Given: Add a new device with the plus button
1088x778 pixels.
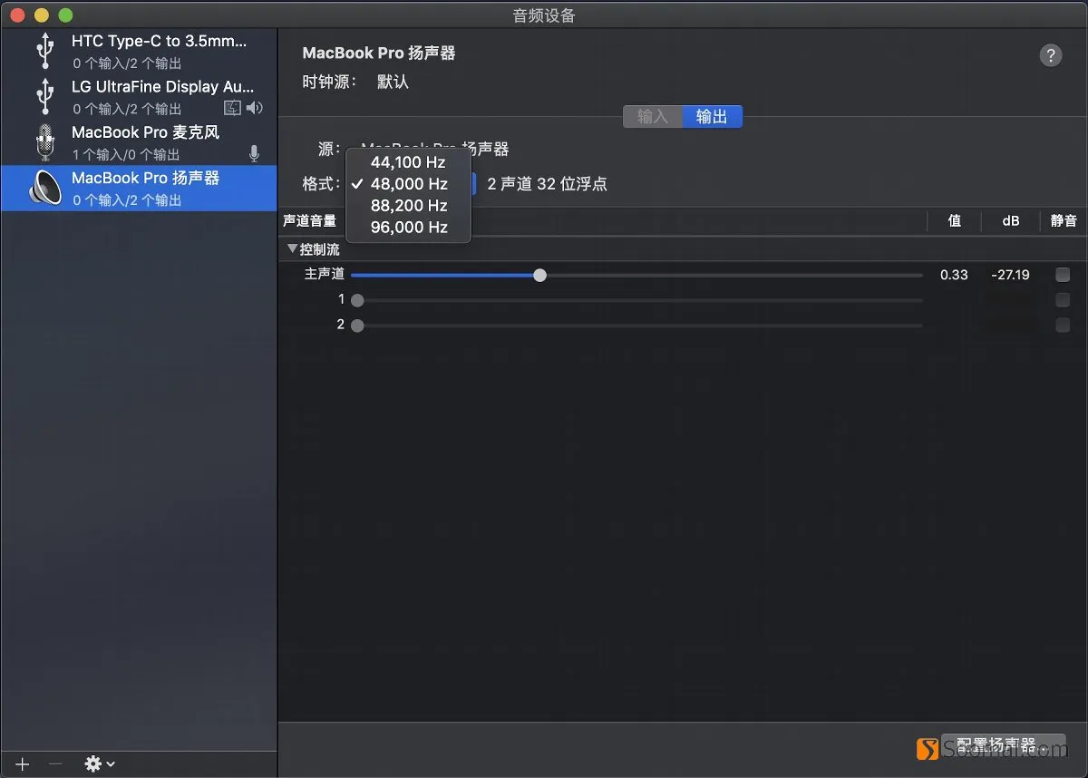Looking at the screenshot, I should tap(23, 764).
